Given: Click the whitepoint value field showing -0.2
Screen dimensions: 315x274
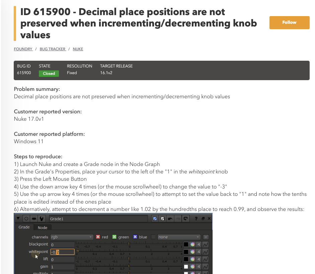Looking at the screenshot, I should click(x=63, y=252).
